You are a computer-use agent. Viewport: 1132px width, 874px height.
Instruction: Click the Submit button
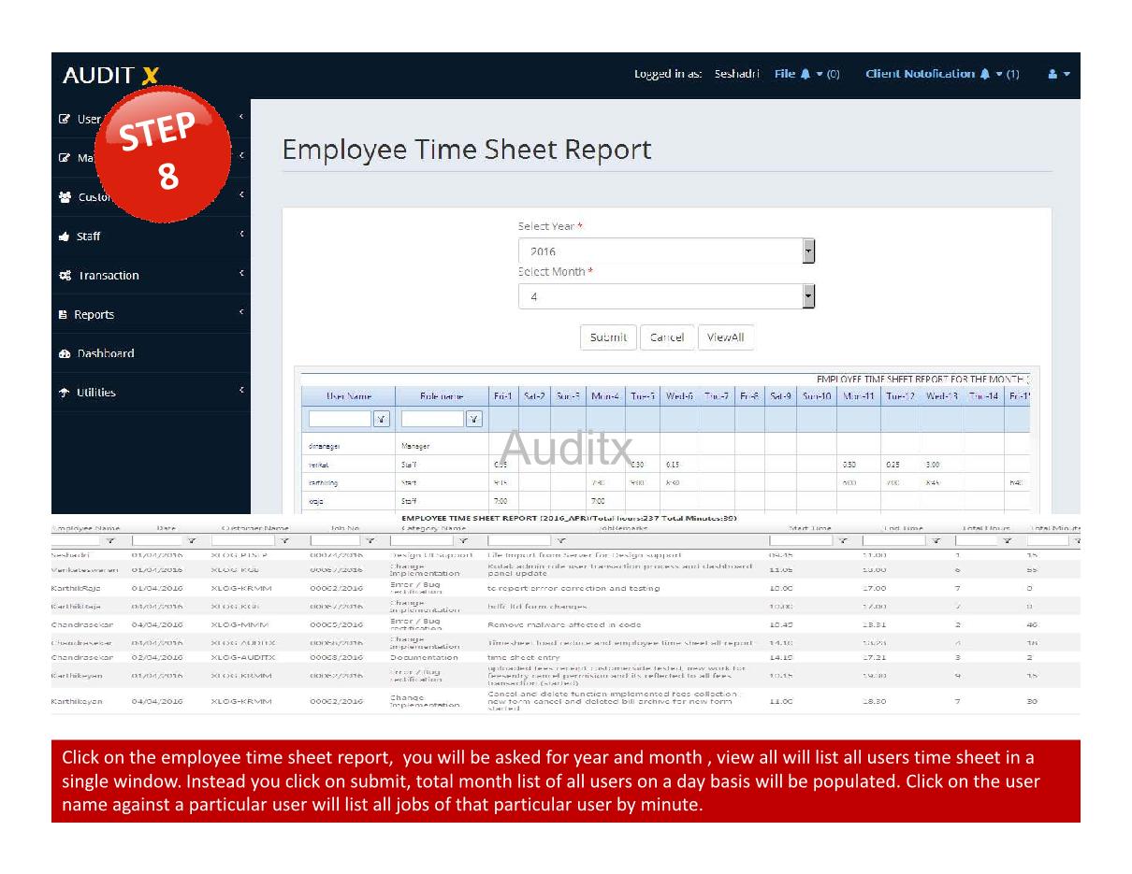(607, 337)
